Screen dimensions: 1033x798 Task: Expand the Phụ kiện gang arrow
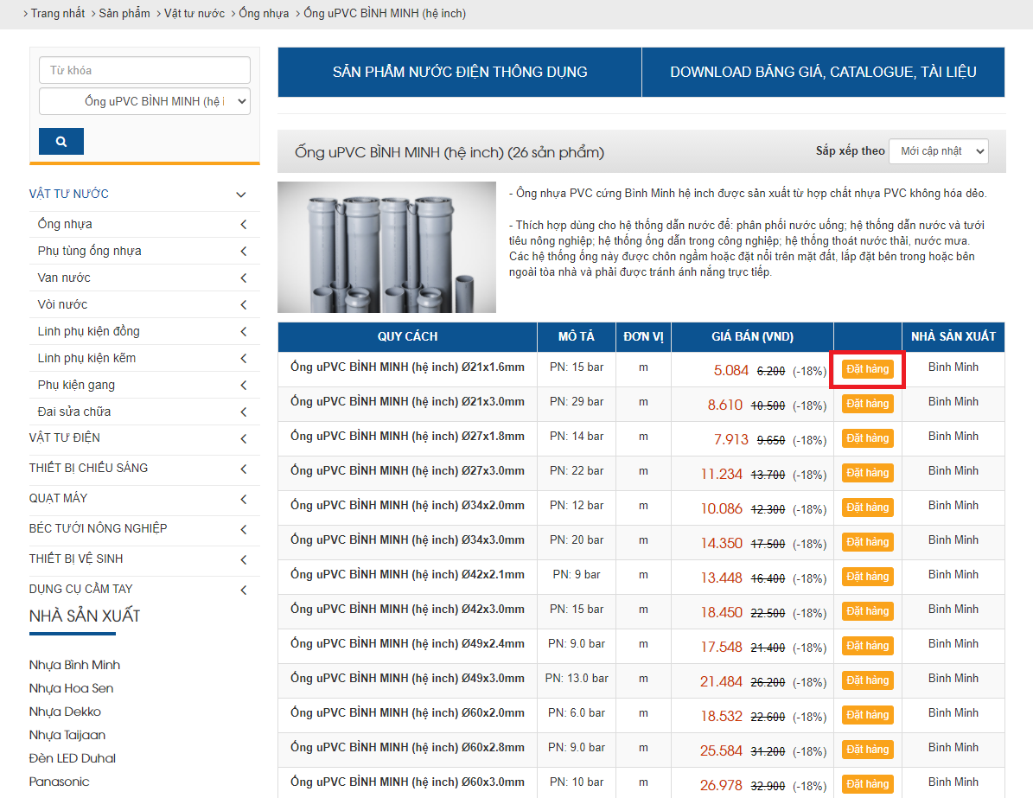point(244,385)
